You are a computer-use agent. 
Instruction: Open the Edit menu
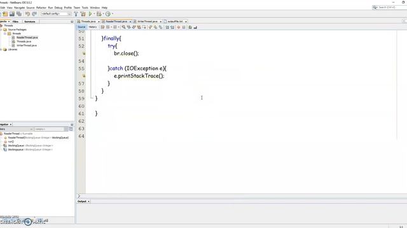click(x=3, y=8)
